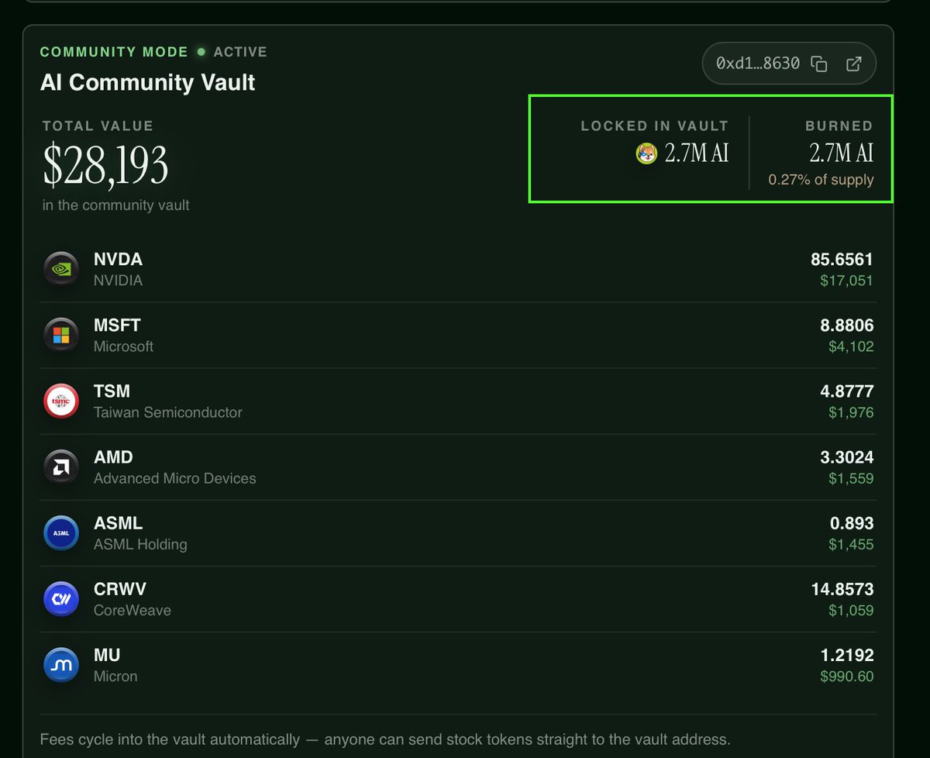Click the 'Fees cycle into the vault' note

386,739
